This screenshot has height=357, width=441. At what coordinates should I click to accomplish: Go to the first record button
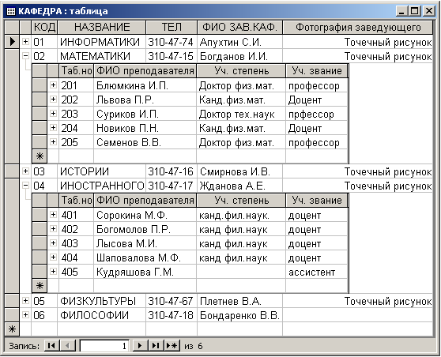[x=51, y=345]
